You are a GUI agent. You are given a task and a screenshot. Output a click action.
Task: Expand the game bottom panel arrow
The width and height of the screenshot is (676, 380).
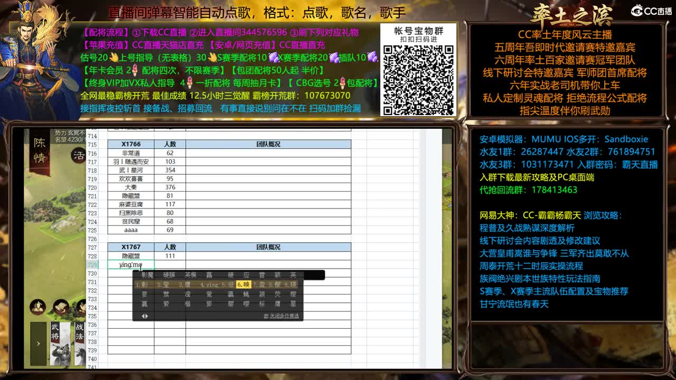(x=38, y=344)
